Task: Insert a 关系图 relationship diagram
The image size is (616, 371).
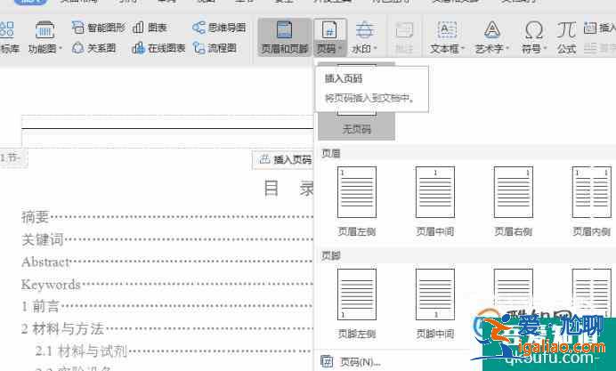Action: (94, 48)
